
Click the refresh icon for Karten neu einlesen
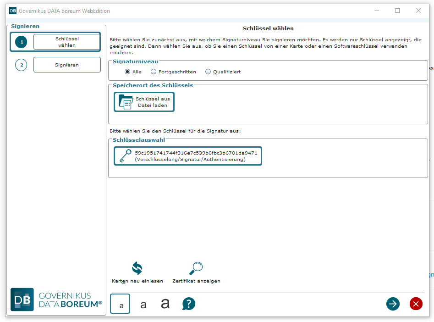(137, 268)
